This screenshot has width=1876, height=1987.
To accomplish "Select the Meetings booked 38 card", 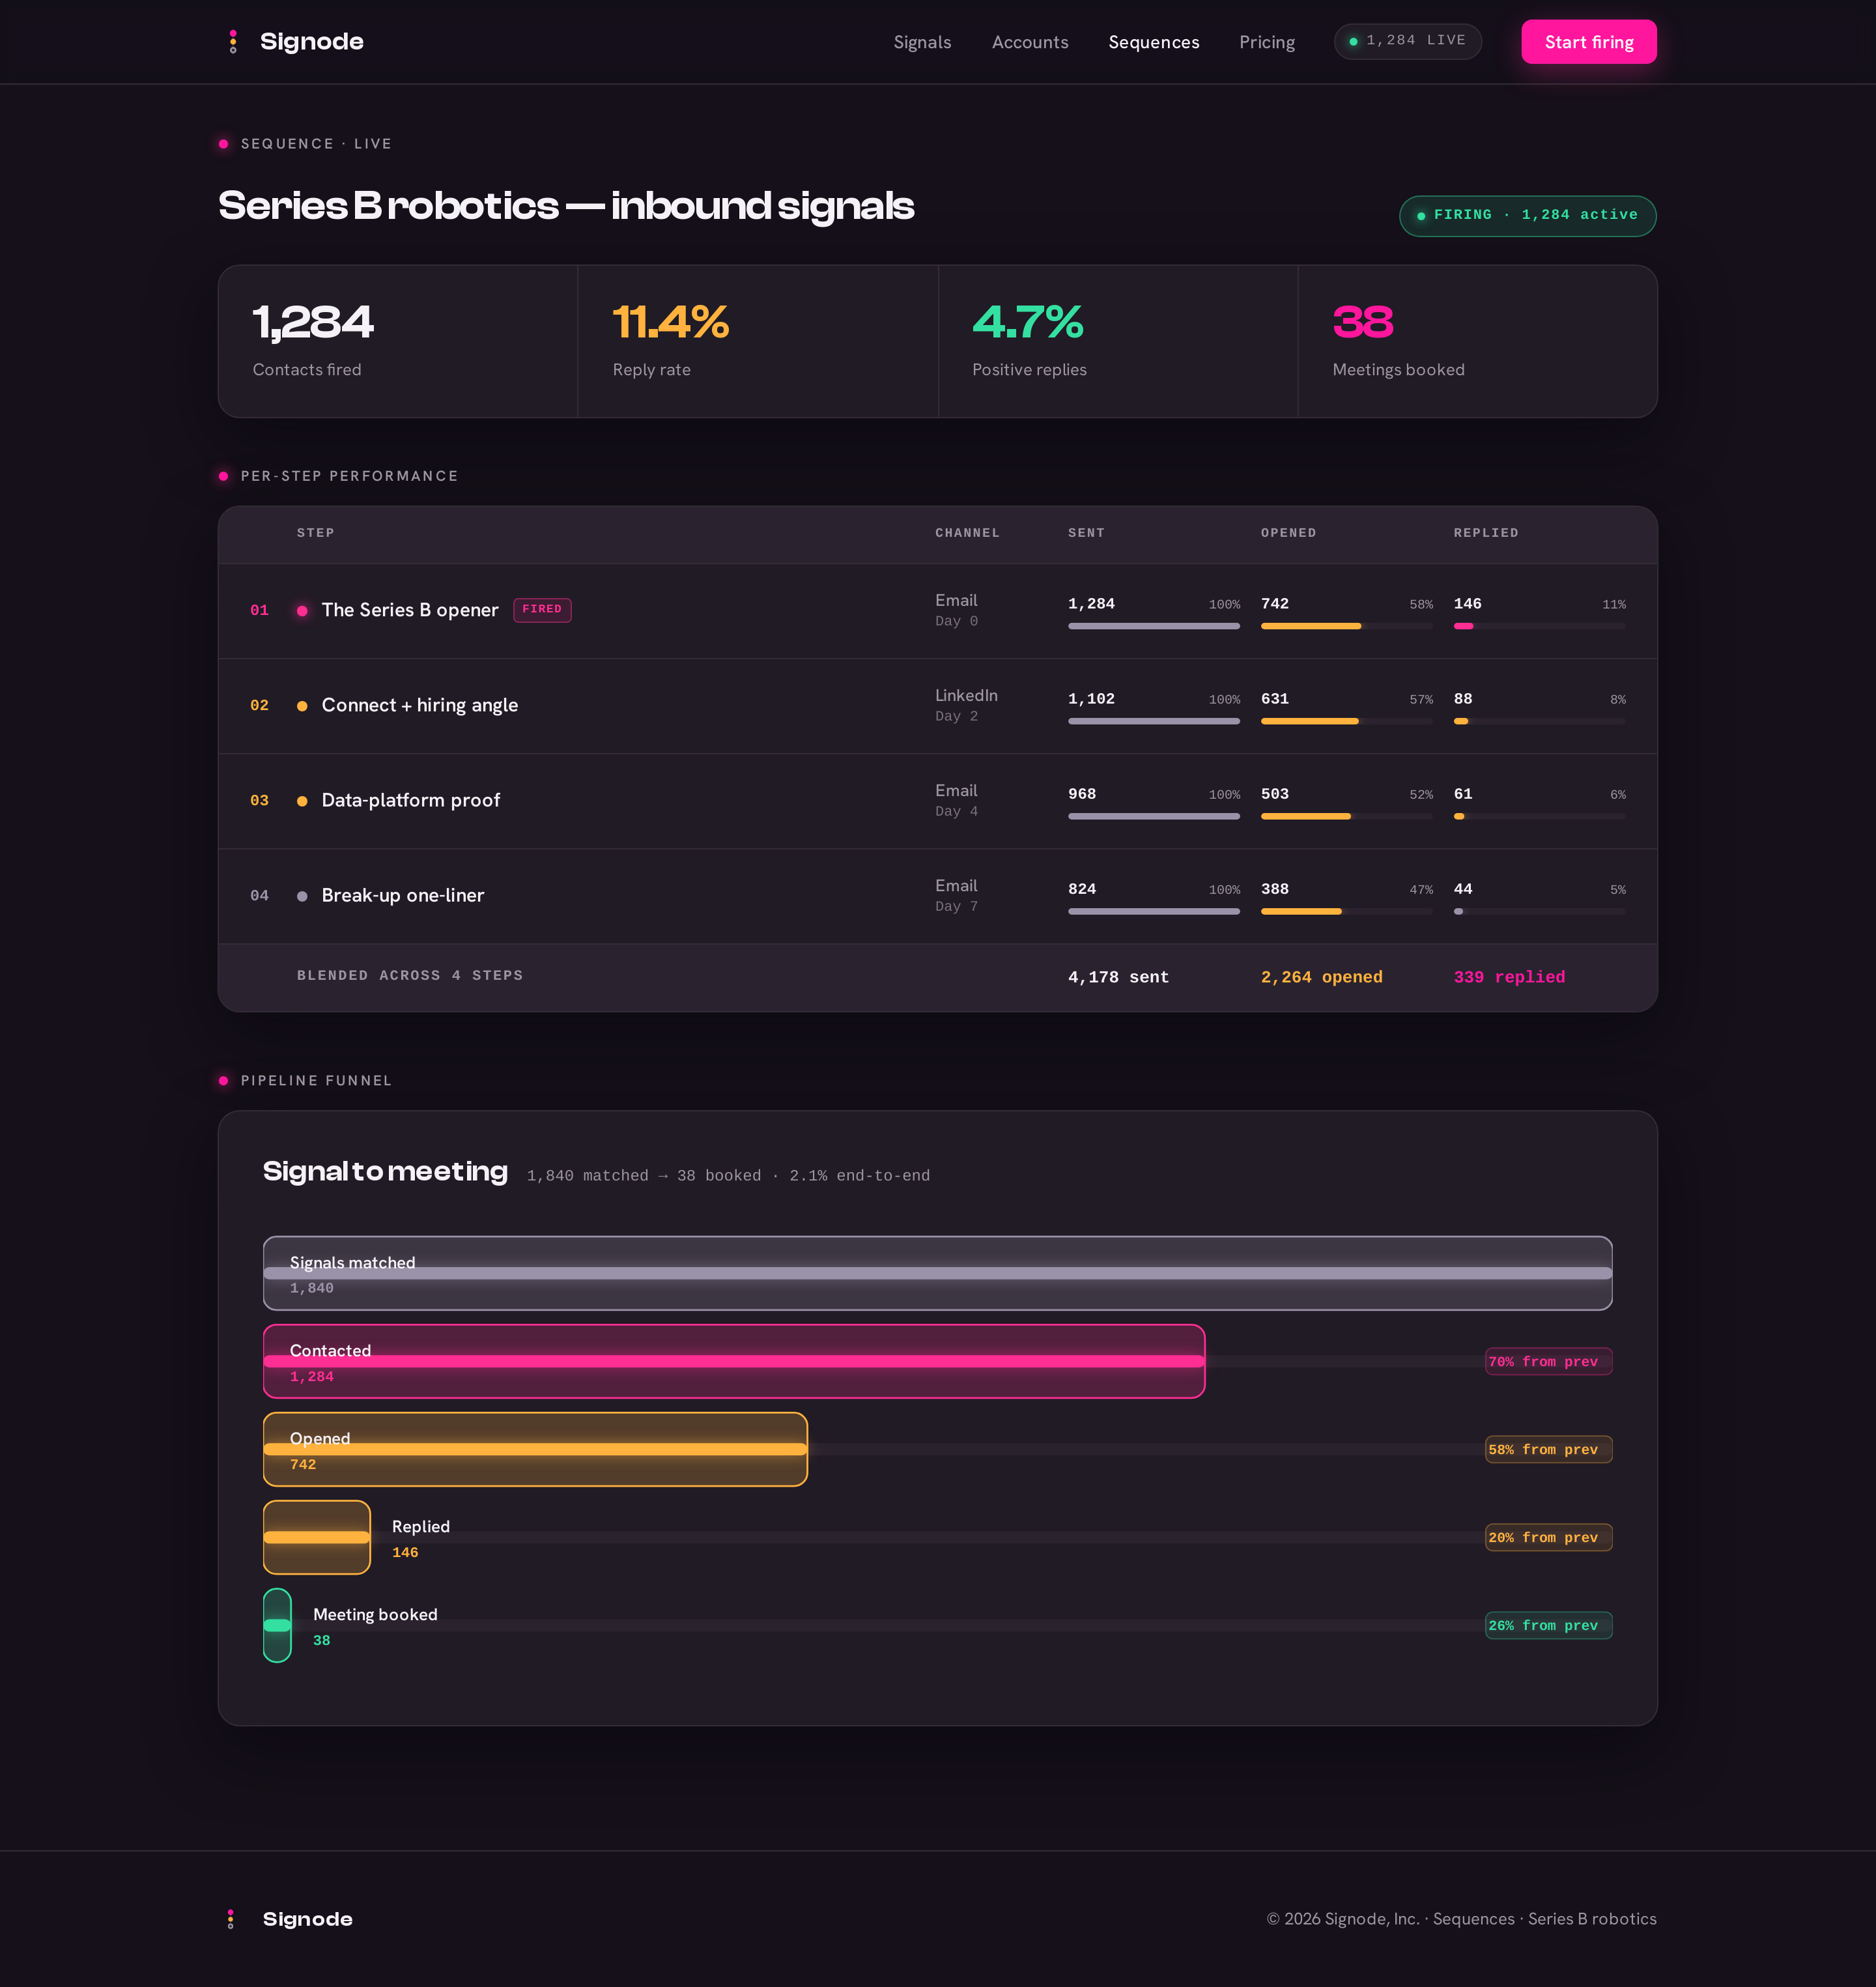I will coord(1477,341).
